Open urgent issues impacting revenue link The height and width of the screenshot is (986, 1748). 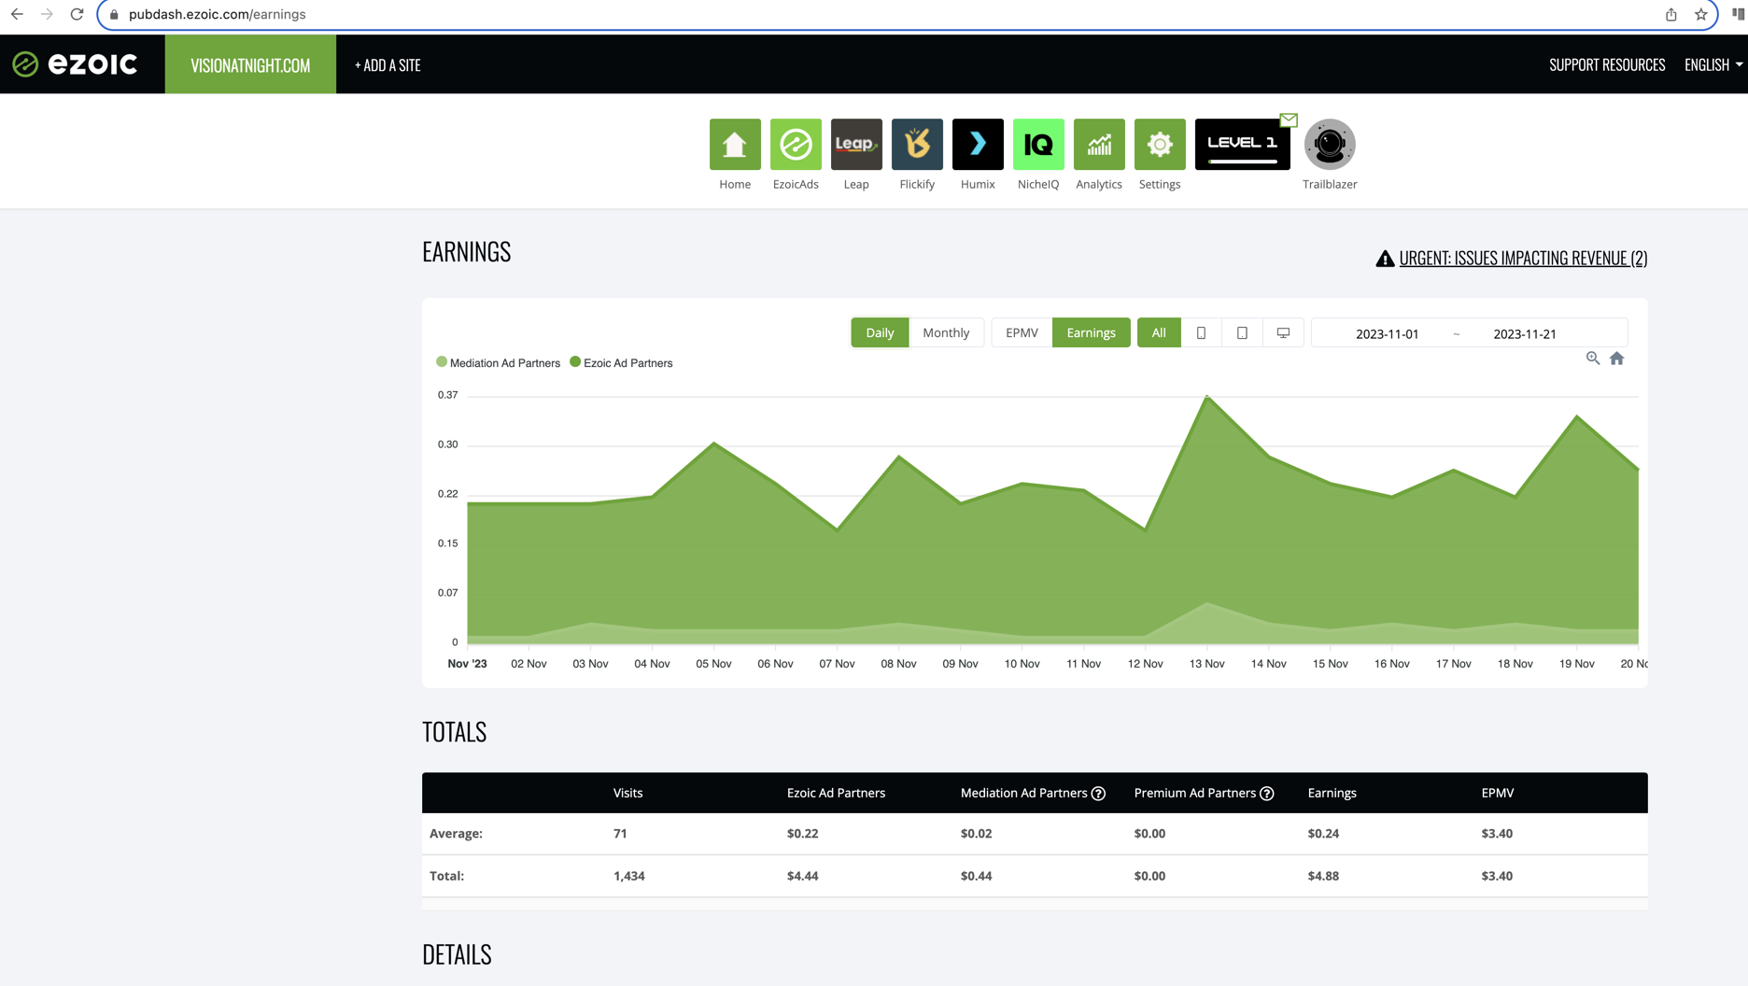click(1523, 259)
